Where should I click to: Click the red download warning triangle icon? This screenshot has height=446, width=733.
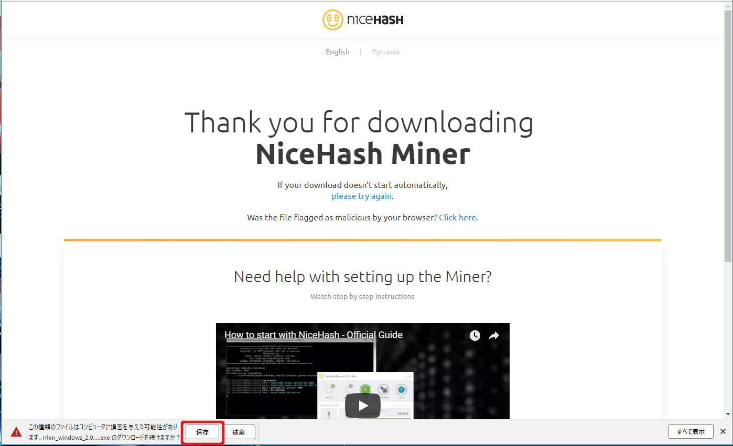click(16, 432)
